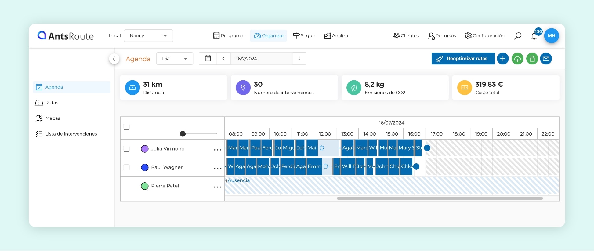594x251 pixels.
Task: Switch to the Programar tab
Action: tap(229, 36)
